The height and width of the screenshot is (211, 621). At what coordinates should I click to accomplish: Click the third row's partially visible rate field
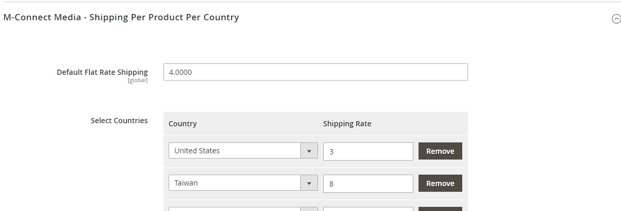368,209
